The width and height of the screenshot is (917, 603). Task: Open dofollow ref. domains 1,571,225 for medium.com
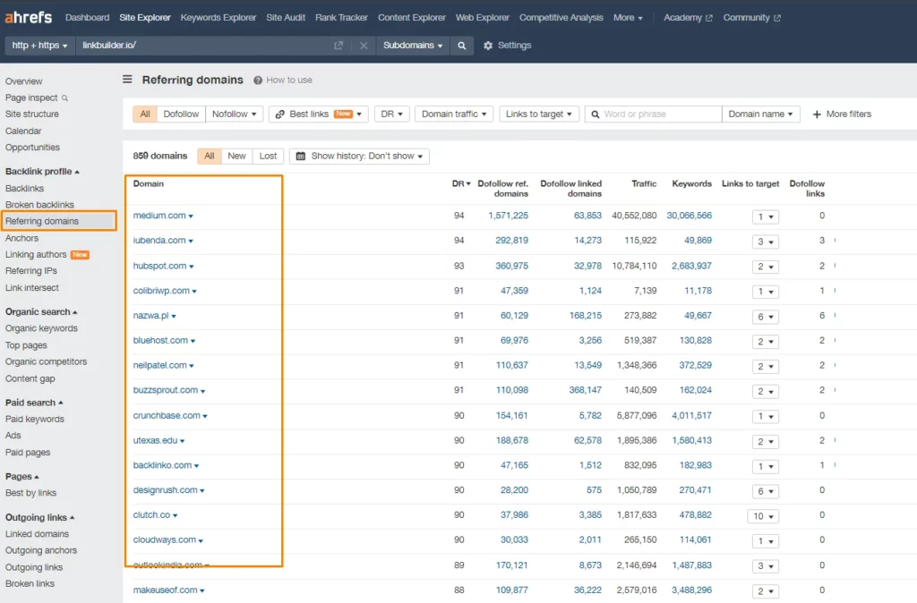coord(509,216)
